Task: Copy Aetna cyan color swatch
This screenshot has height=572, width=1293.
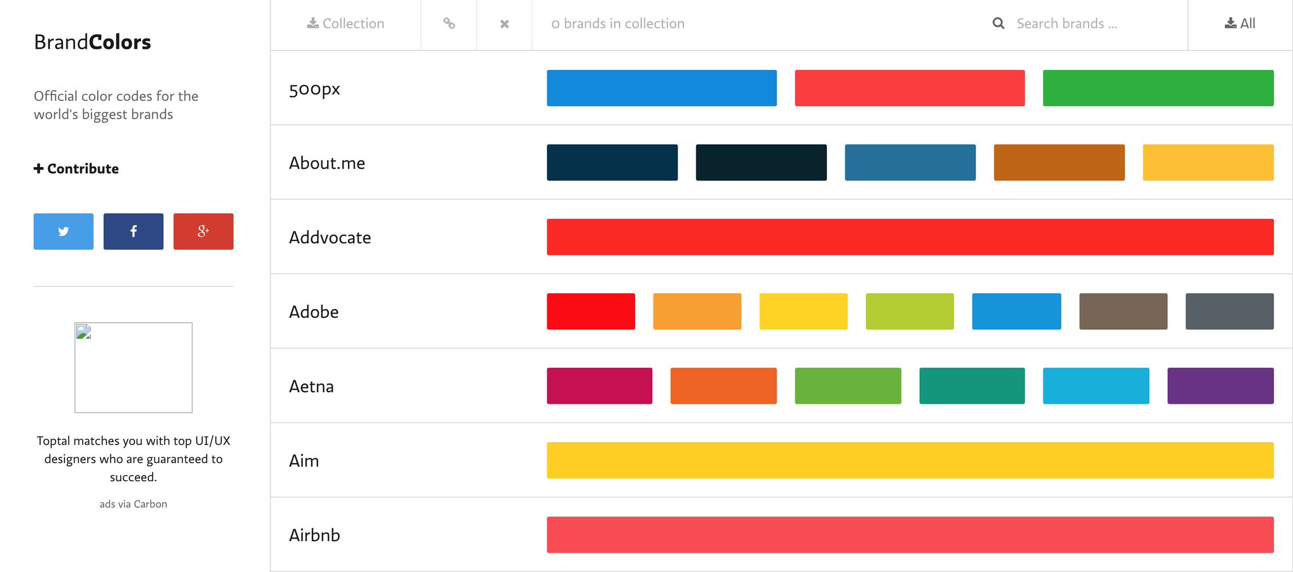Action: (1096, 386)
